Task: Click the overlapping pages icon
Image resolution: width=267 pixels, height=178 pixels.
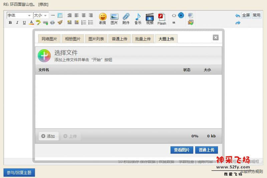Action: pyautogui.click(x=191, y=15)
